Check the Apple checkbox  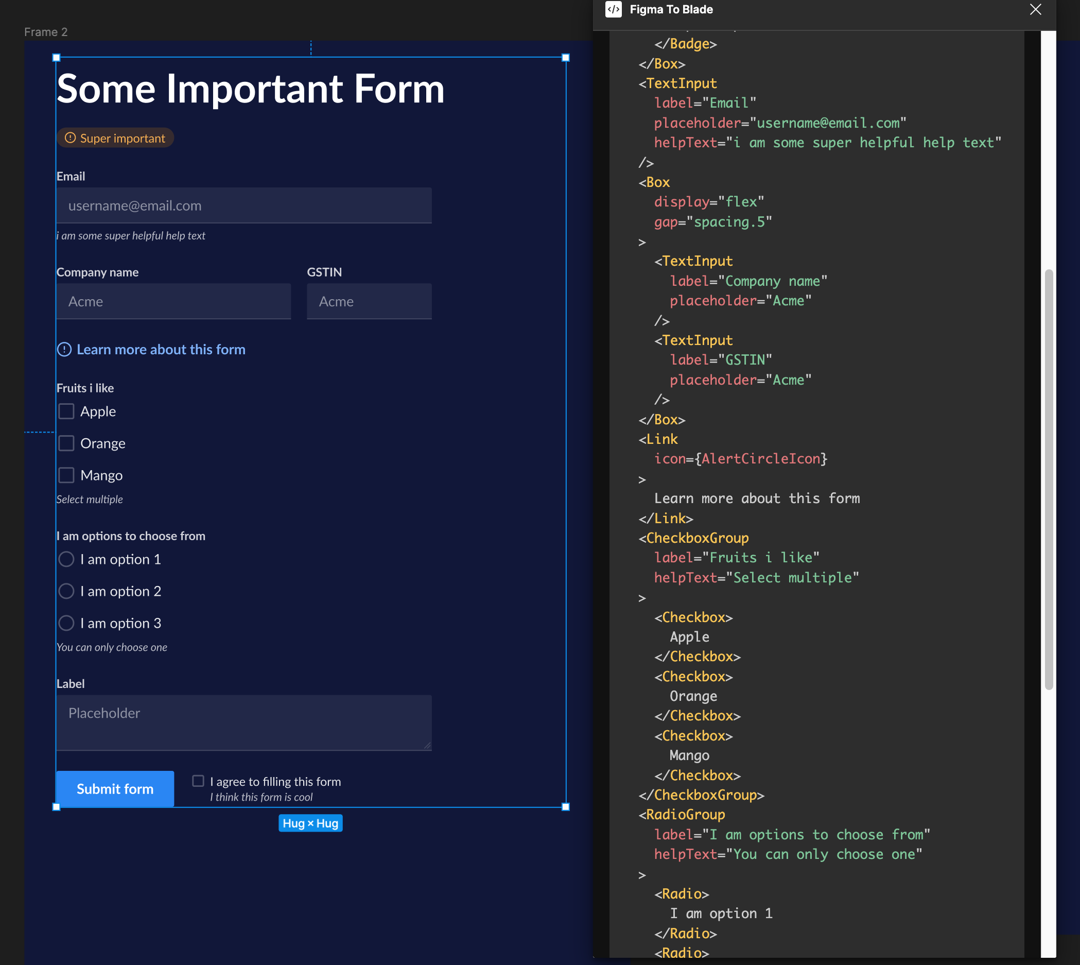[x=66, y=411]
